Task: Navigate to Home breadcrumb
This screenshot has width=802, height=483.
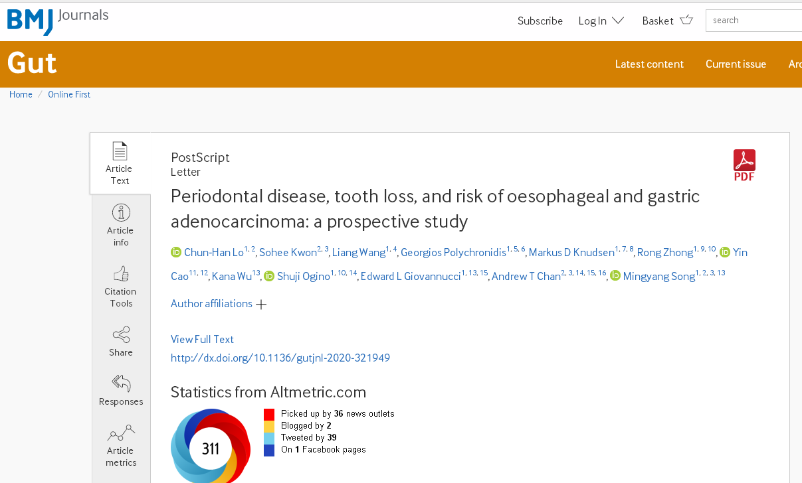Action: coord(21,95)
